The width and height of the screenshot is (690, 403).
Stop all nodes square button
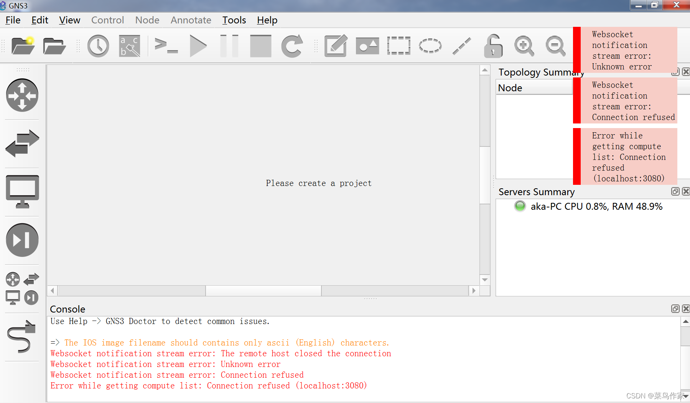pos(261,46)
